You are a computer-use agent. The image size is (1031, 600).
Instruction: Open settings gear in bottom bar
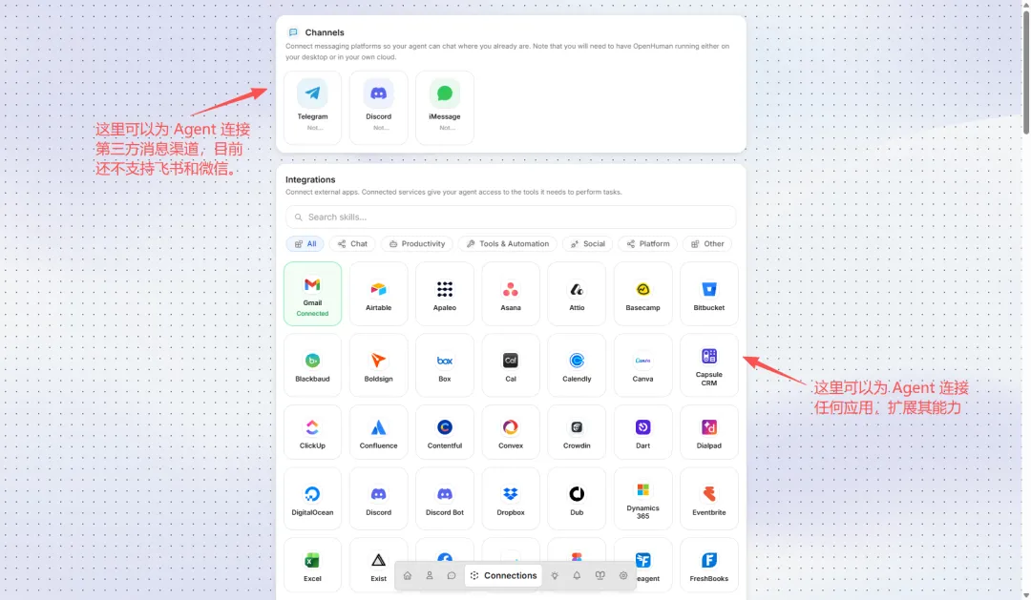[623, 576]
